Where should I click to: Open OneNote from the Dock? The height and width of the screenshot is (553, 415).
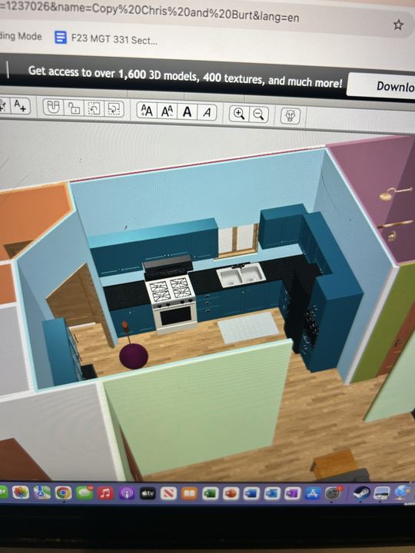click(292, 493)
